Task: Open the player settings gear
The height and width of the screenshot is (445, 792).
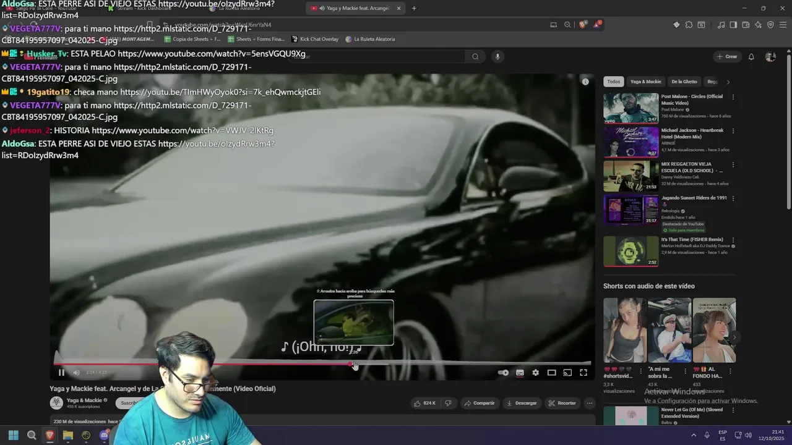Action: pos(536,373)
